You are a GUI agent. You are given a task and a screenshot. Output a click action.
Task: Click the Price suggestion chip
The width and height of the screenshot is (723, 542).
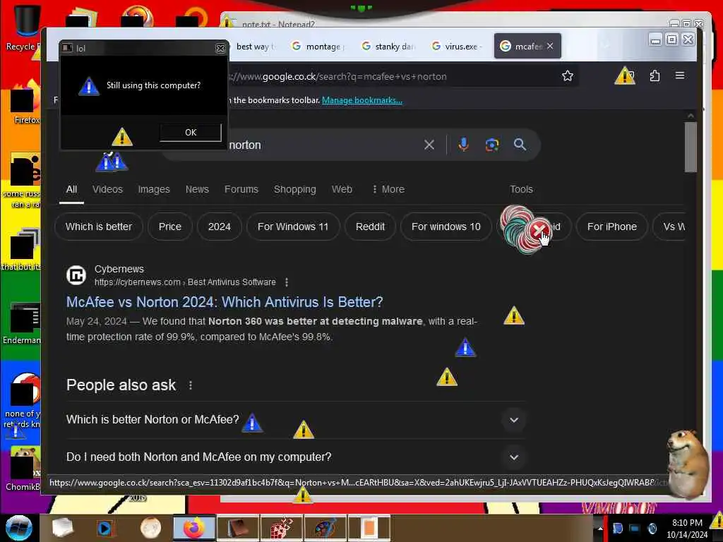[x=169, y=227]
